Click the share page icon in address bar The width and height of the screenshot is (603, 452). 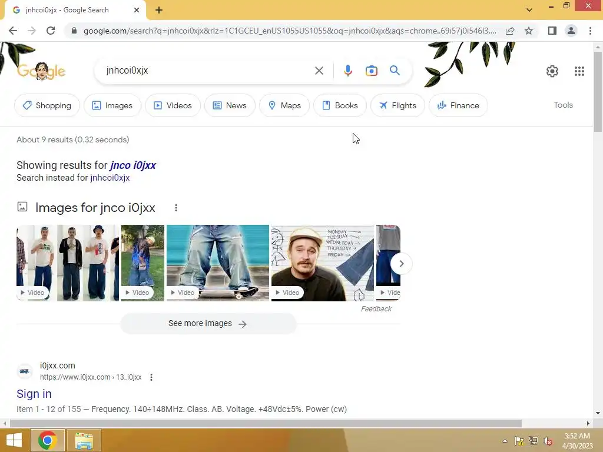tap(510, 31)
